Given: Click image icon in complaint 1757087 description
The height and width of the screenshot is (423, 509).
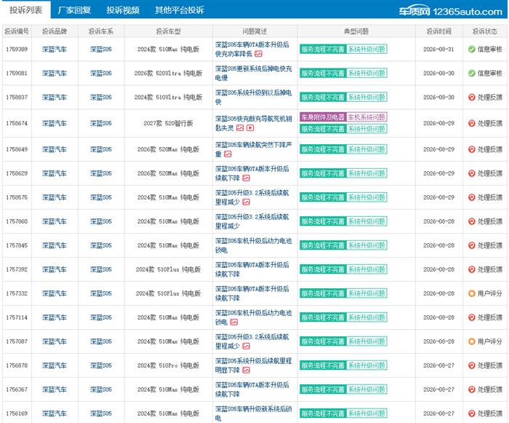Looking at the screenshot, I should pyautogui.click(x=247, y=347).
